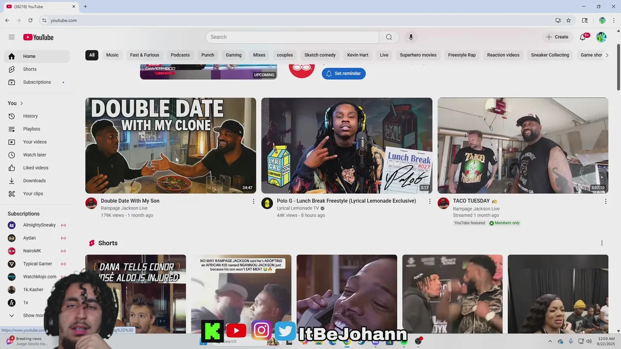Click the Home icon in sidebar
Viewport: 621px width, 349px height.
pos(12,56)
